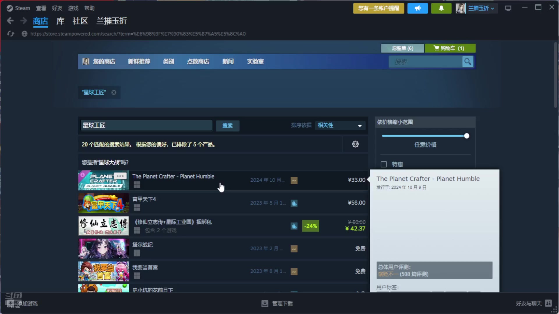559x314 pixels.
Task: Go forward with the right arrow
Action: tap(24, 21)
